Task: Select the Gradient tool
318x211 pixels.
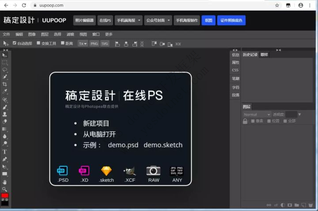Action: click(4, 129)
